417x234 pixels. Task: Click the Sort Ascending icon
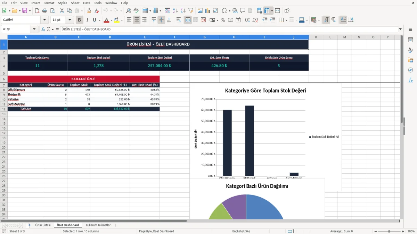click(175, 11)
